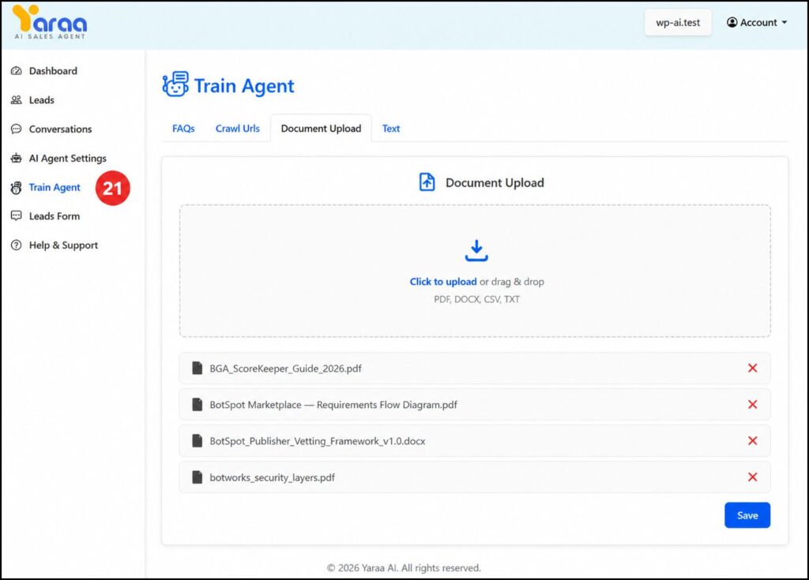Viewport: 809px width, 580px height.
Task: Go to Leads in the sidebar
Action: click(41, 100)
